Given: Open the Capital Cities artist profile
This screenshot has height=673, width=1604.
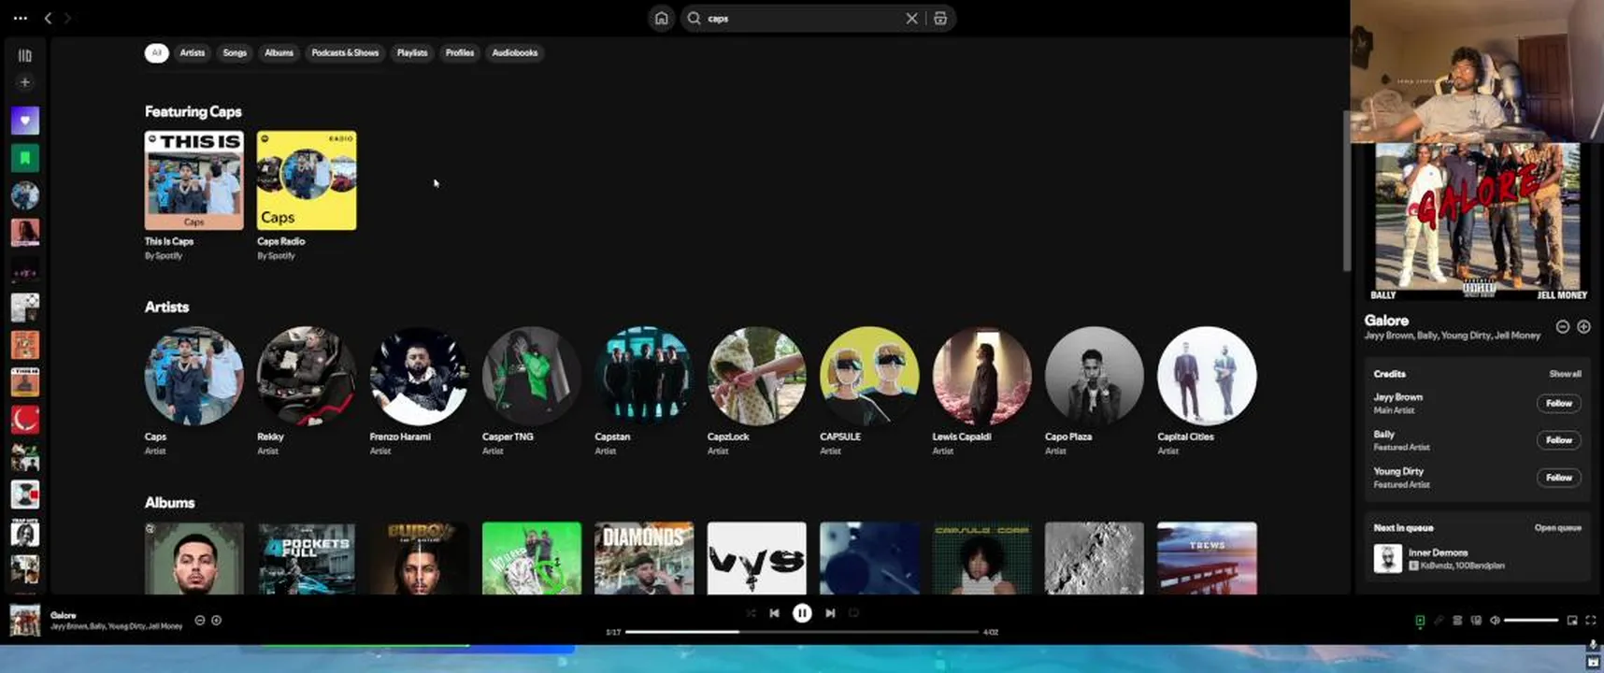Looking at the screenshot, I should [1207, 391].
